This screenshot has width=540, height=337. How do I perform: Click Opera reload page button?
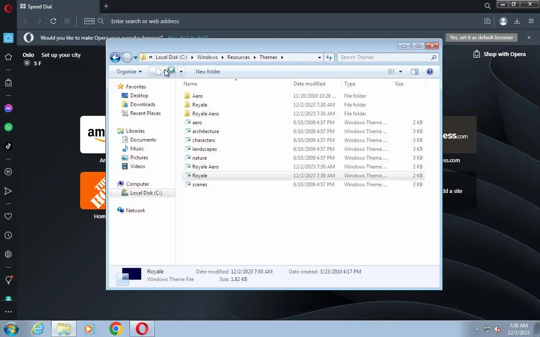[53, 21]
